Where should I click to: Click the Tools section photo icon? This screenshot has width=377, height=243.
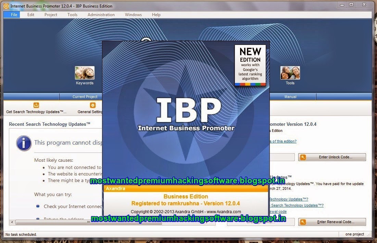(290, 73)
